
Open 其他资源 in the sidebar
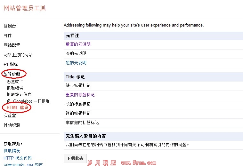click(x=12, y=125)
